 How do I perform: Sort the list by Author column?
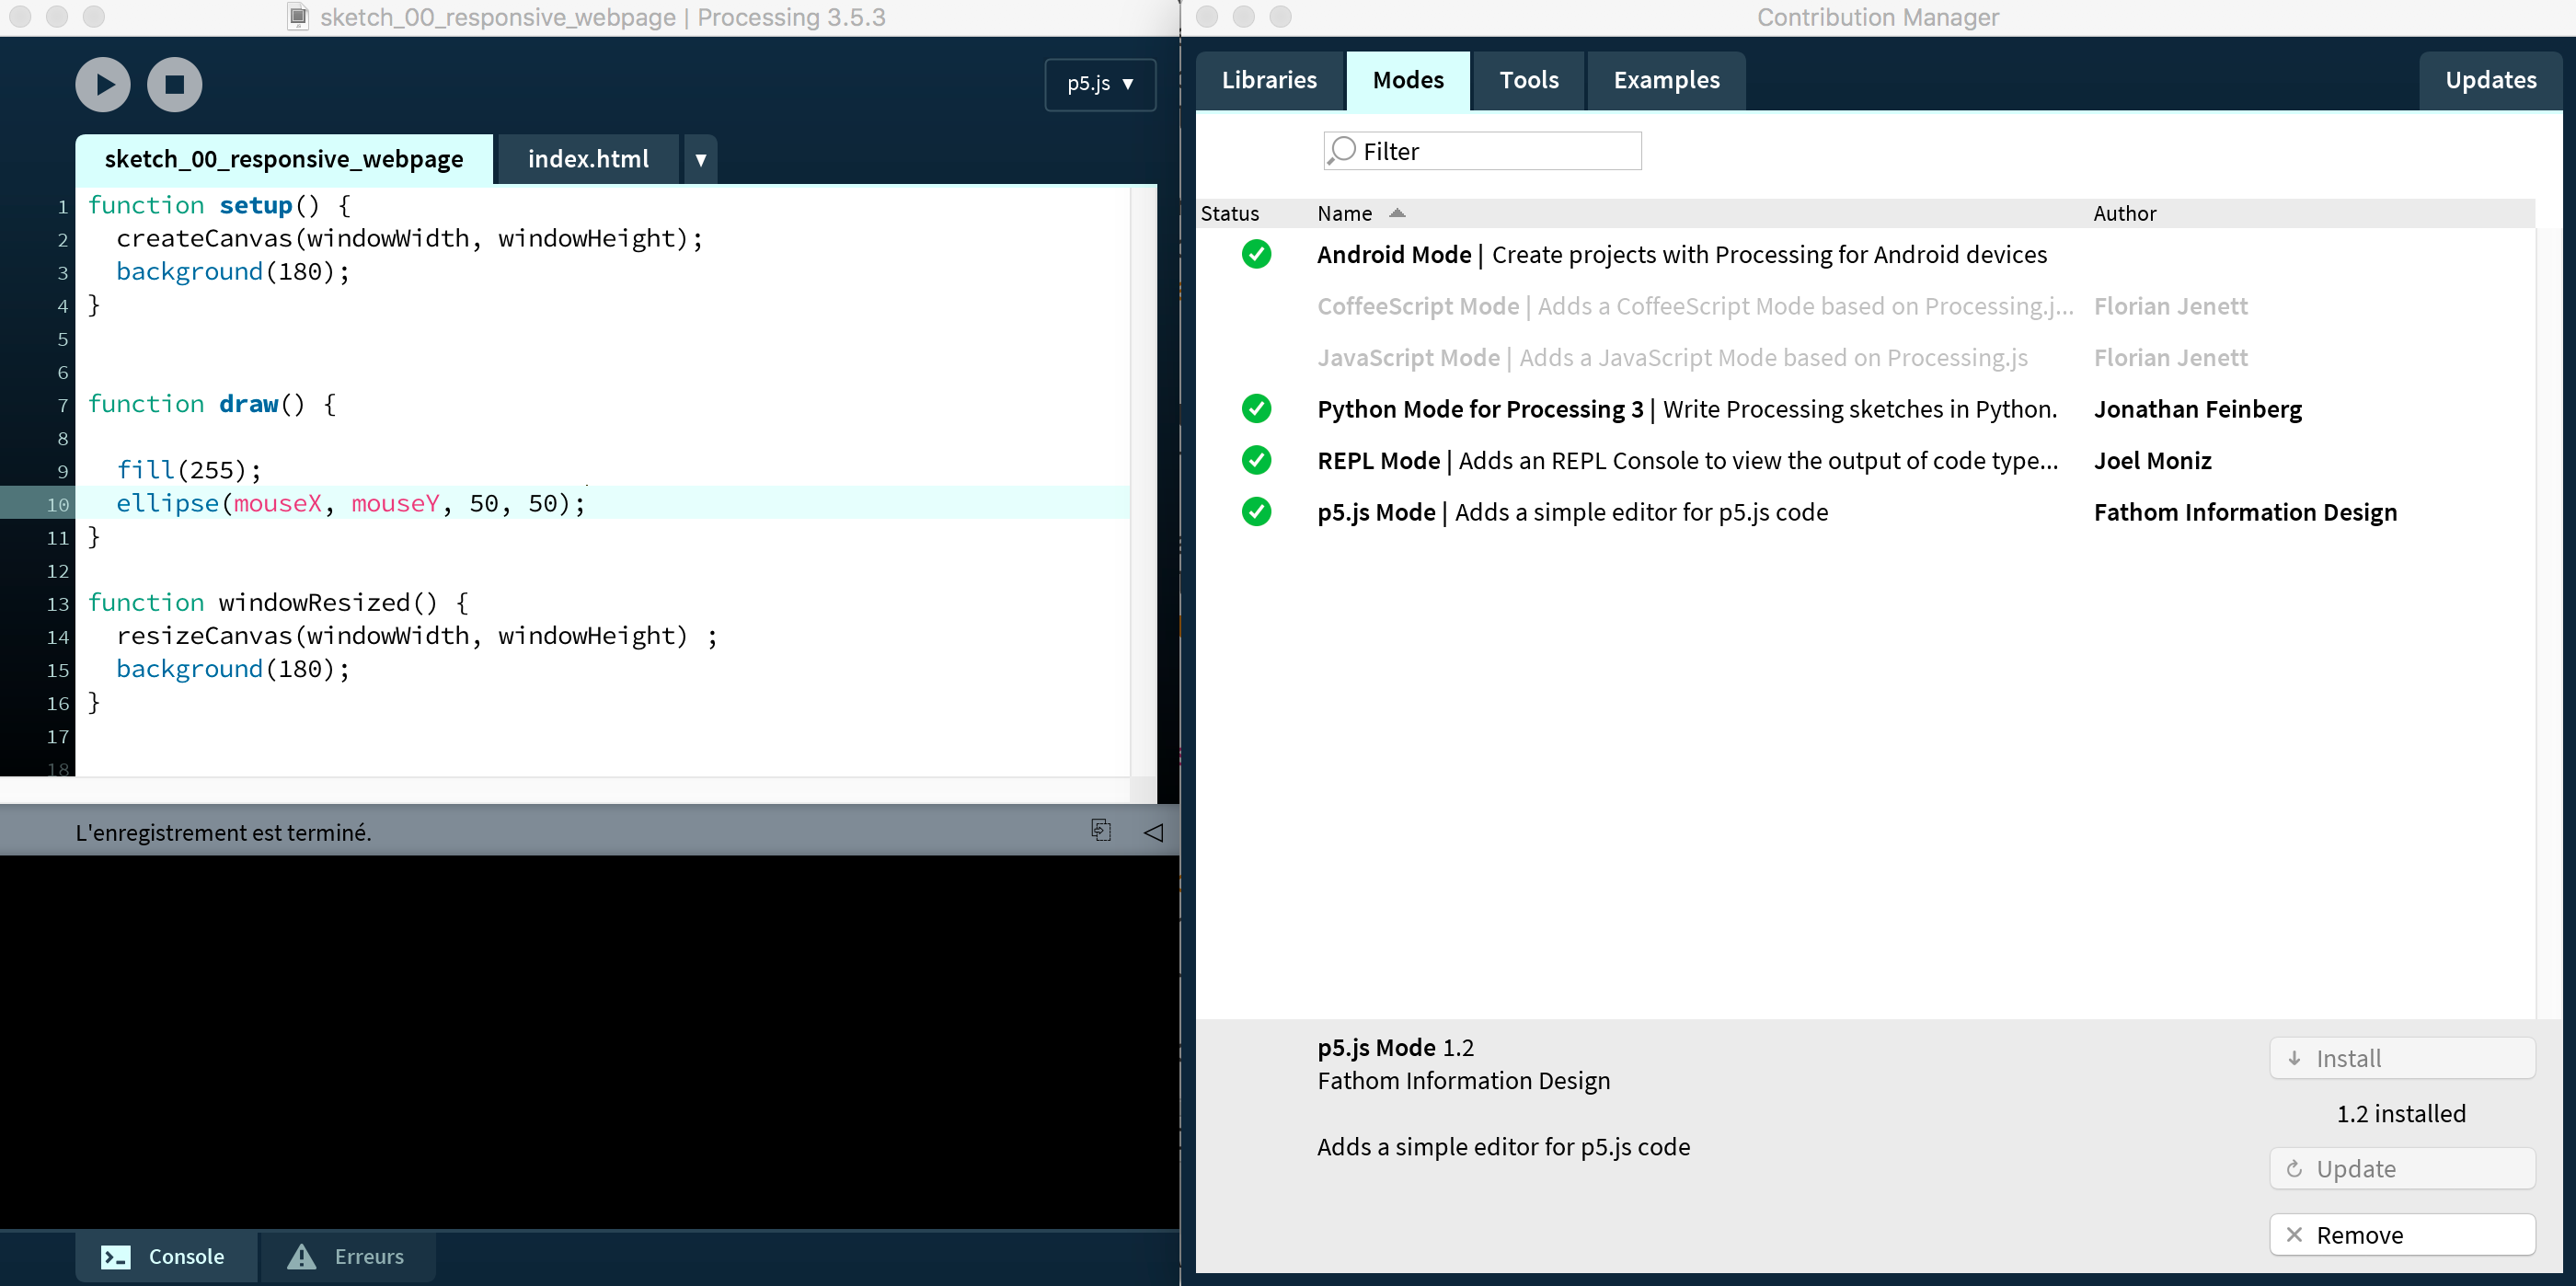pyautogui.click(x=2125, y=213)
